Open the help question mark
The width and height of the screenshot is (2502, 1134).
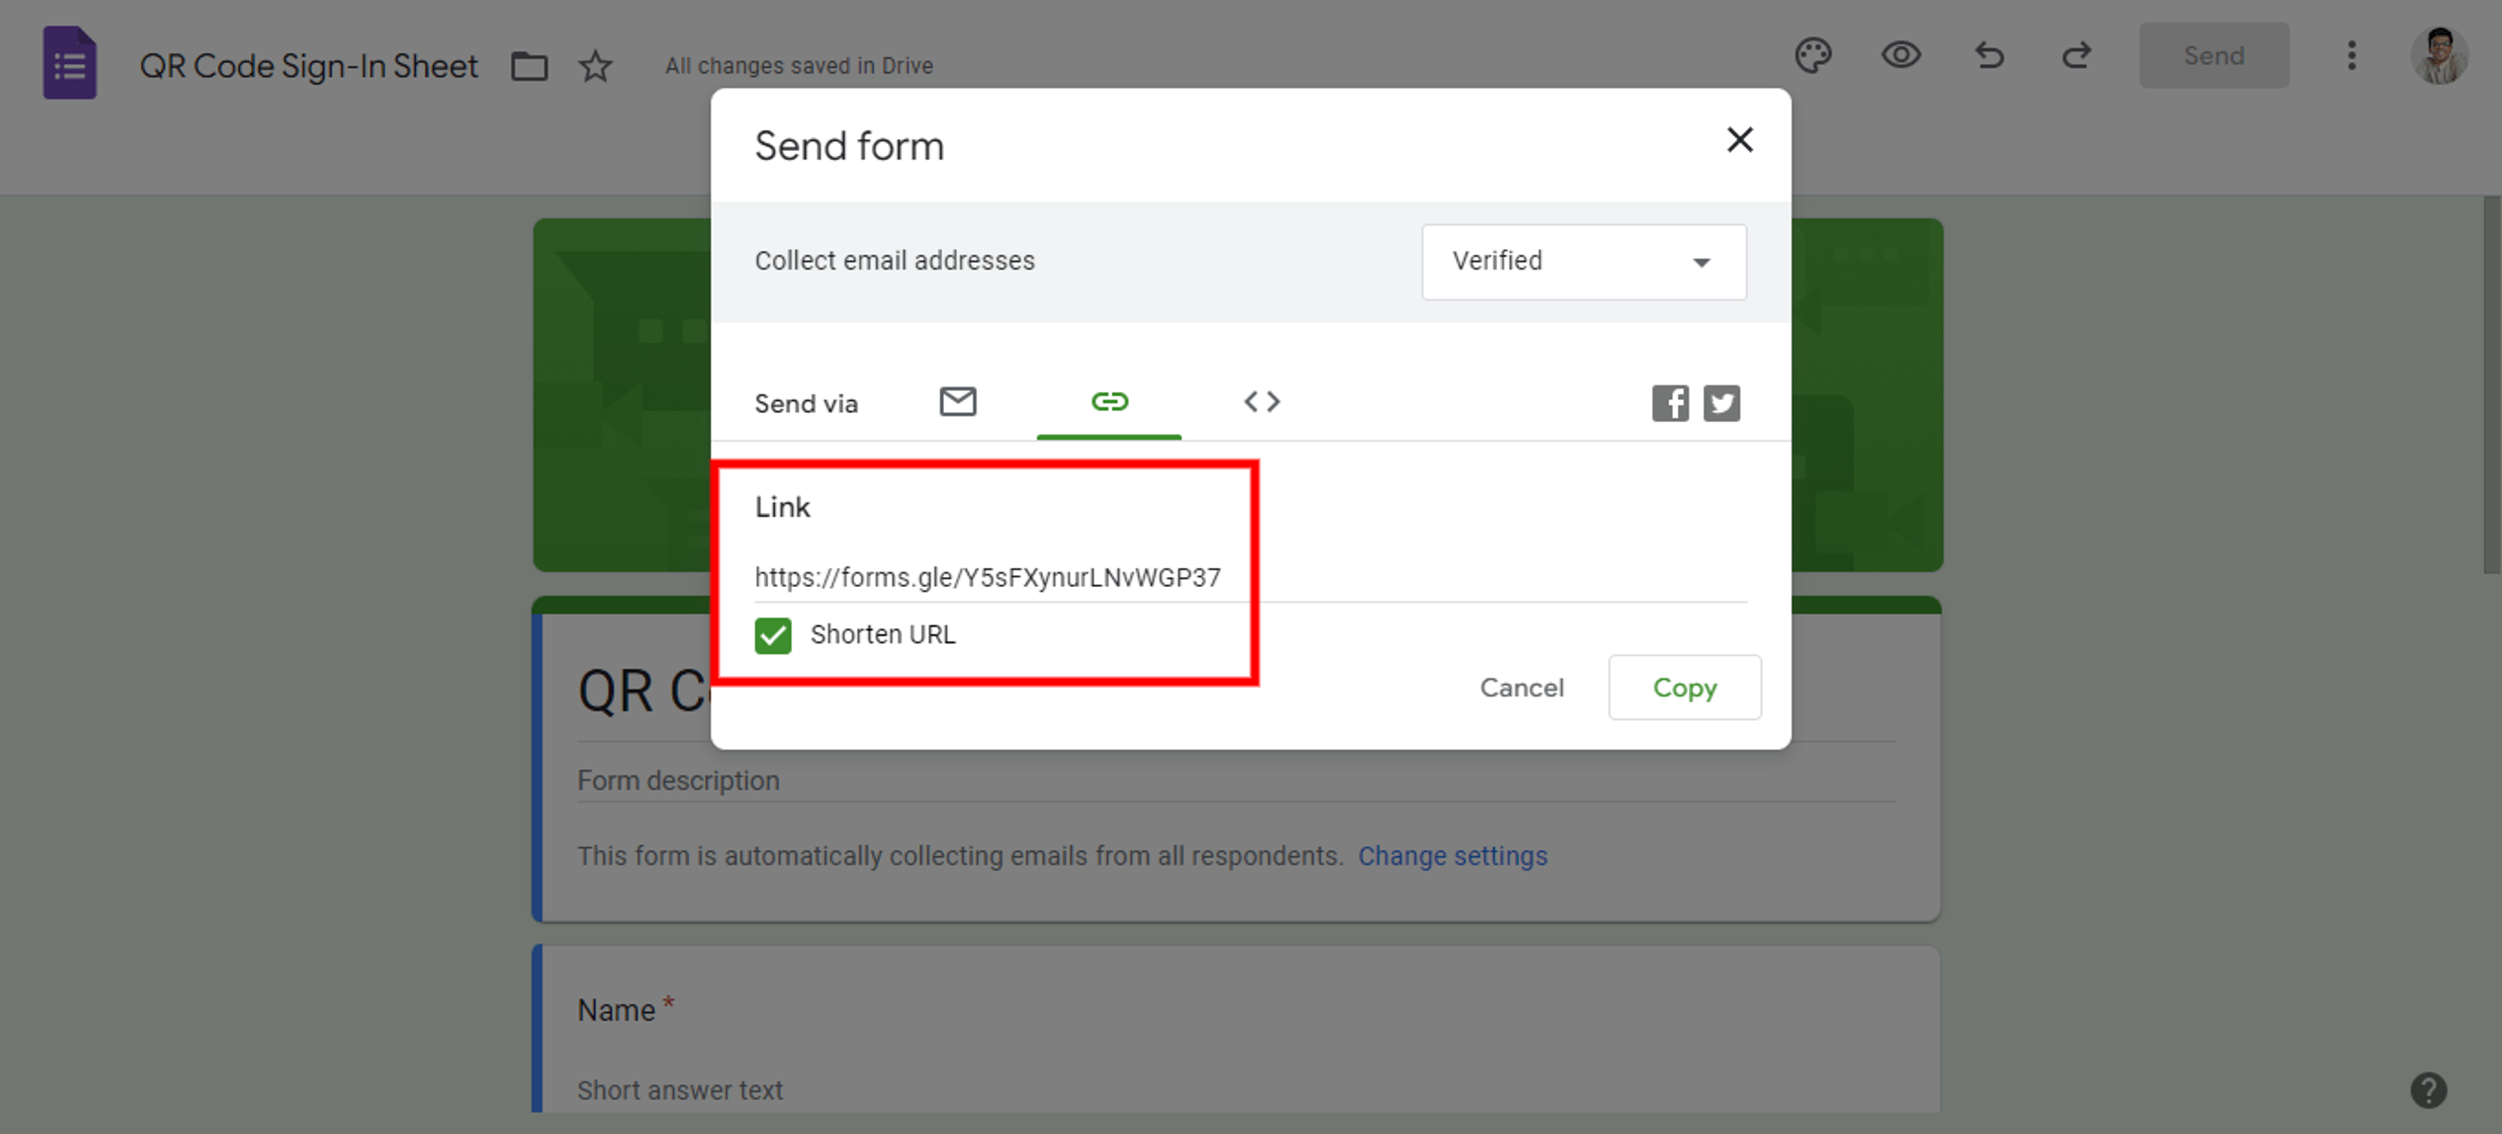(x=2428, y=1089)
